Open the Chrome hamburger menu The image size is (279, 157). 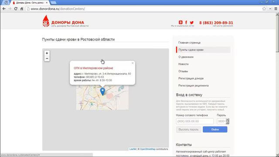pyautogui.click(x=276, y=9)
